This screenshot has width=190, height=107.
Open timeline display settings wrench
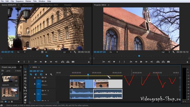51,74
